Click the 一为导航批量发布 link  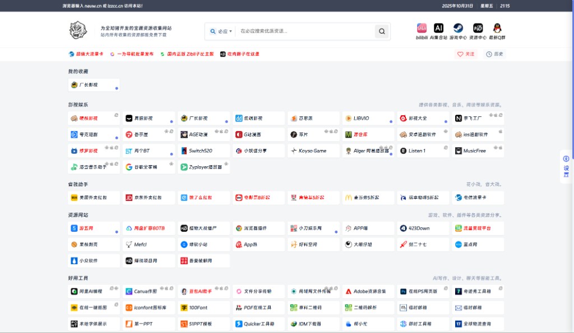pos(132,54)
